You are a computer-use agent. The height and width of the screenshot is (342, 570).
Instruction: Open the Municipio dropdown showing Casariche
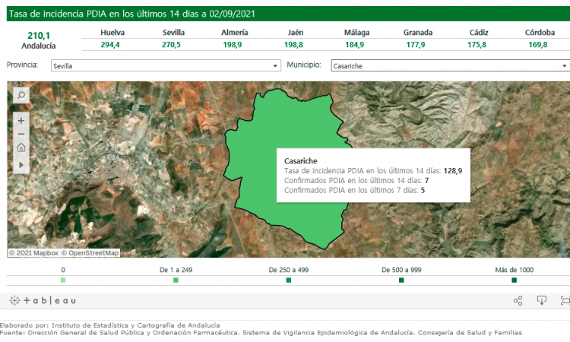point(449,66)
